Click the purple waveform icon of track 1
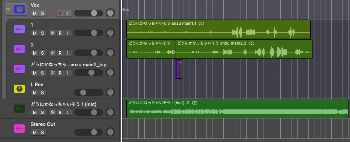The image size is (350, 142). [x=19, y=29]
